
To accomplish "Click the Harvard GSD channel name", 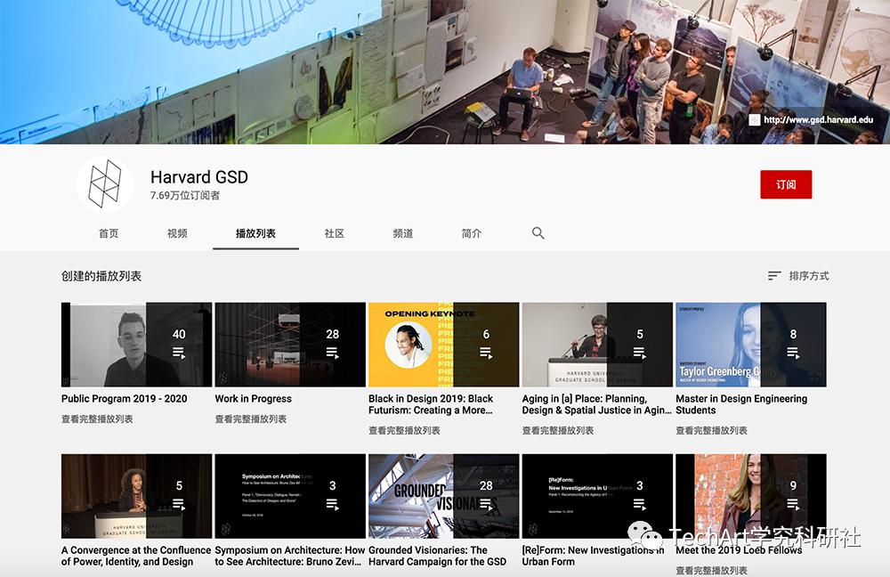I will click(x=199, y=177).
